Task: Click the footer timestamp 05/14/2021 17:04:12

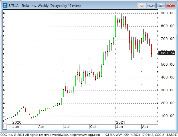Action: click(x=138, y=135)
